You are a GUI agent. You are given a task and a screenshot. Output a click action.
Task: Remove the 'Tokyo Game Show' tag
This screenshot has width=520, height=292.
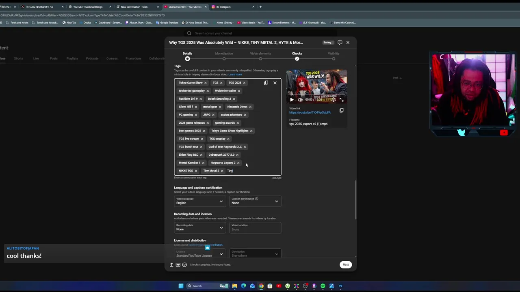click(x=205, y=83)
